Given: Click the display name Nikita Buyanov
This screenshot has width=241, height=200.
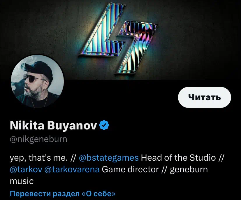Looking at the screenshot, I should tap(53, 125).
